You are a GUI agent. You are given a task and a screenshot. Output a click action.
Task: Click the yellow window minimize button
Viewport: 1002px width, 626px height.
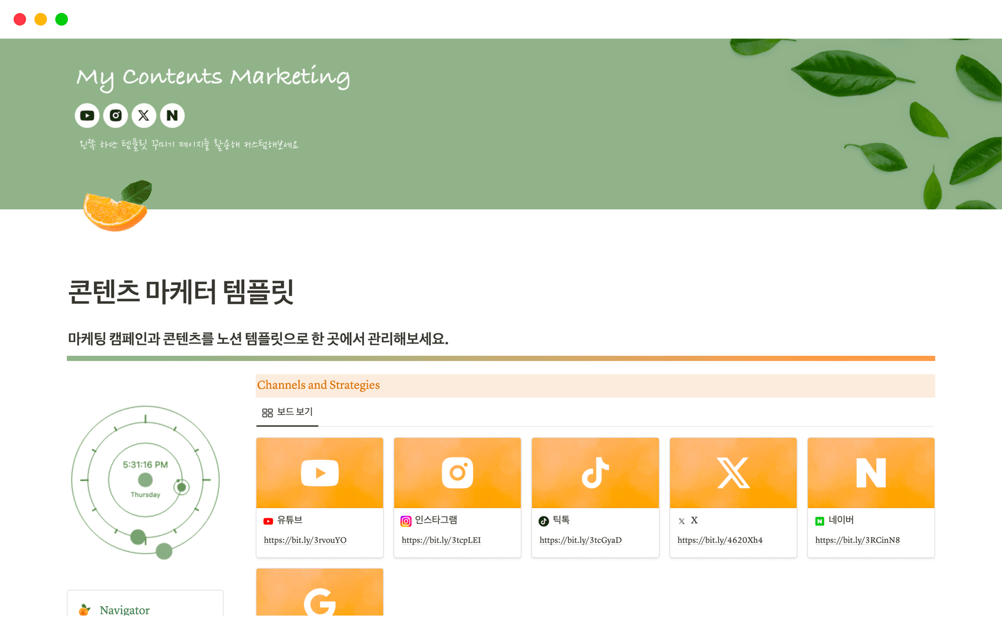pos(41,19)
